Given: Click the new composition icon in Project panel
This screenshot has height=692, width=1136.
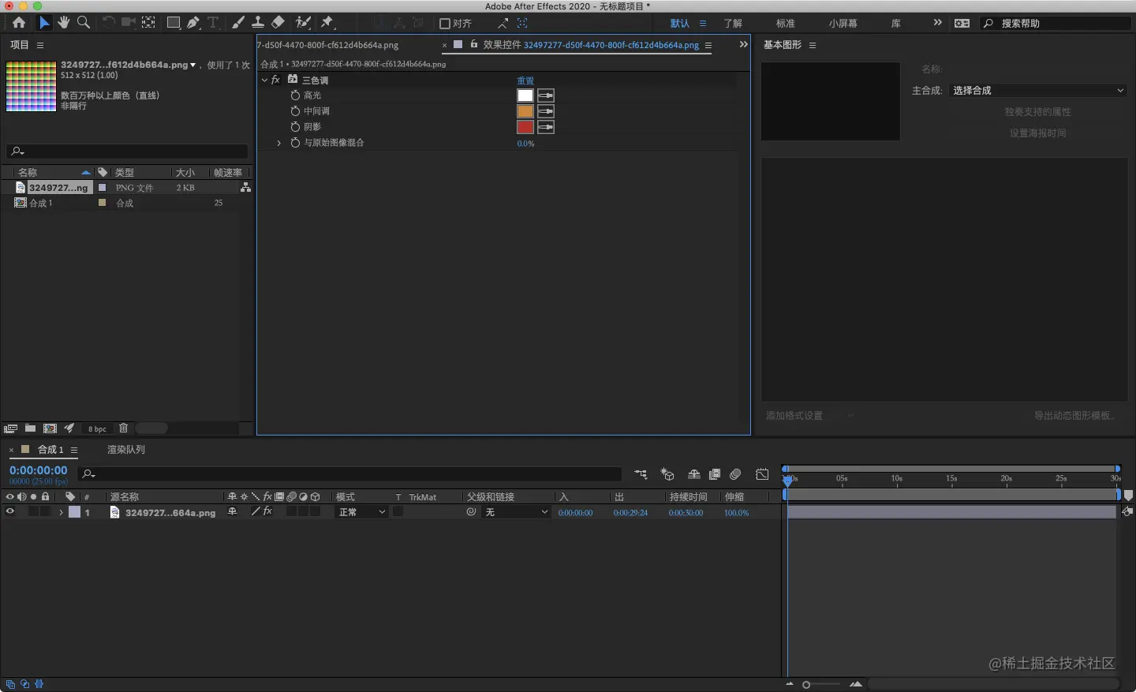Looking at the screenshot, I should pos(50,428).
